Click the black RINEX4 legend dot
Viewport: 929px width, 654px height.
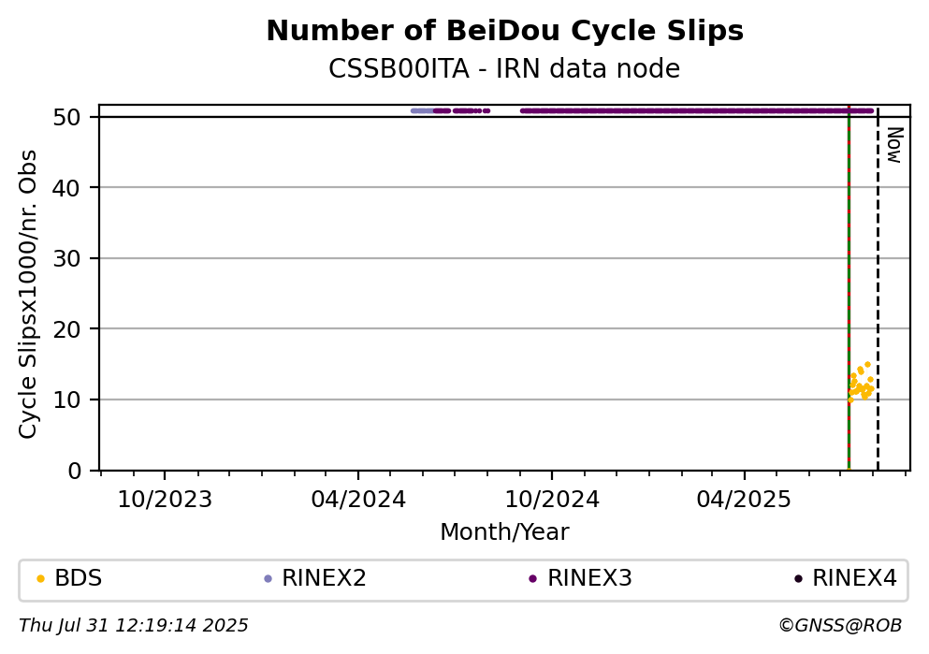(798, 579)
